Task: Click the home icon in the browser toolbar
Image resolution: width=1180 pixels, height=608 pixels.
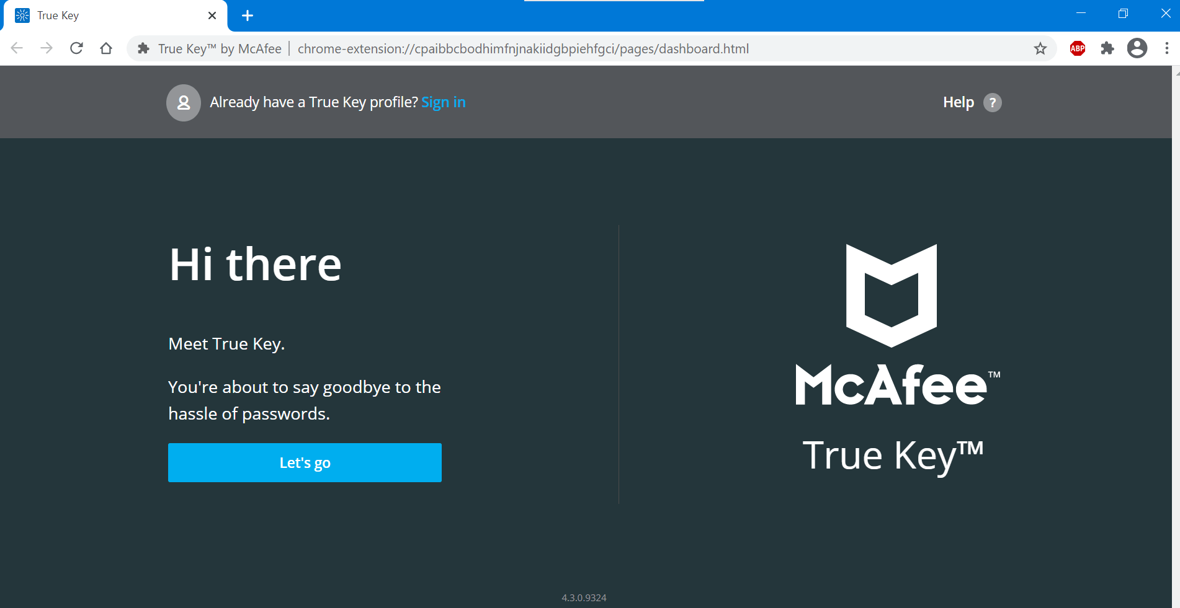Action: pyautogui.click(x=106, y=48)
